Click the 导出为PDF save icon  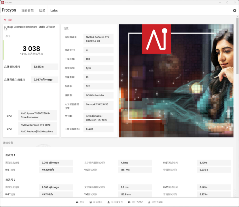click(x=129, y=202)
